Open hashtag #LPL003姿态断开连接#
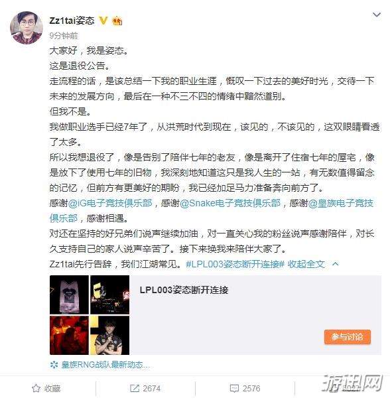 click(x=235, y=264)
